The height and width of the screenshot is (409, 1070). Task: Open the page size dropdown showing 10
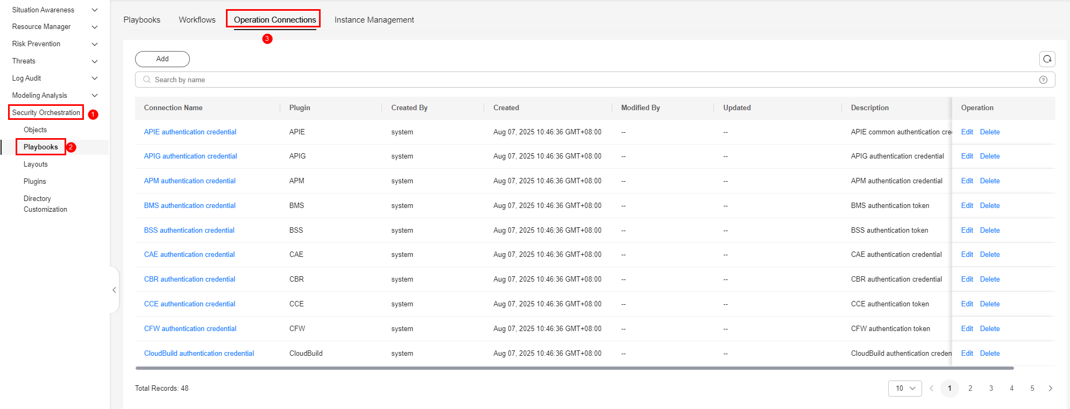click(x=905, y=389)
